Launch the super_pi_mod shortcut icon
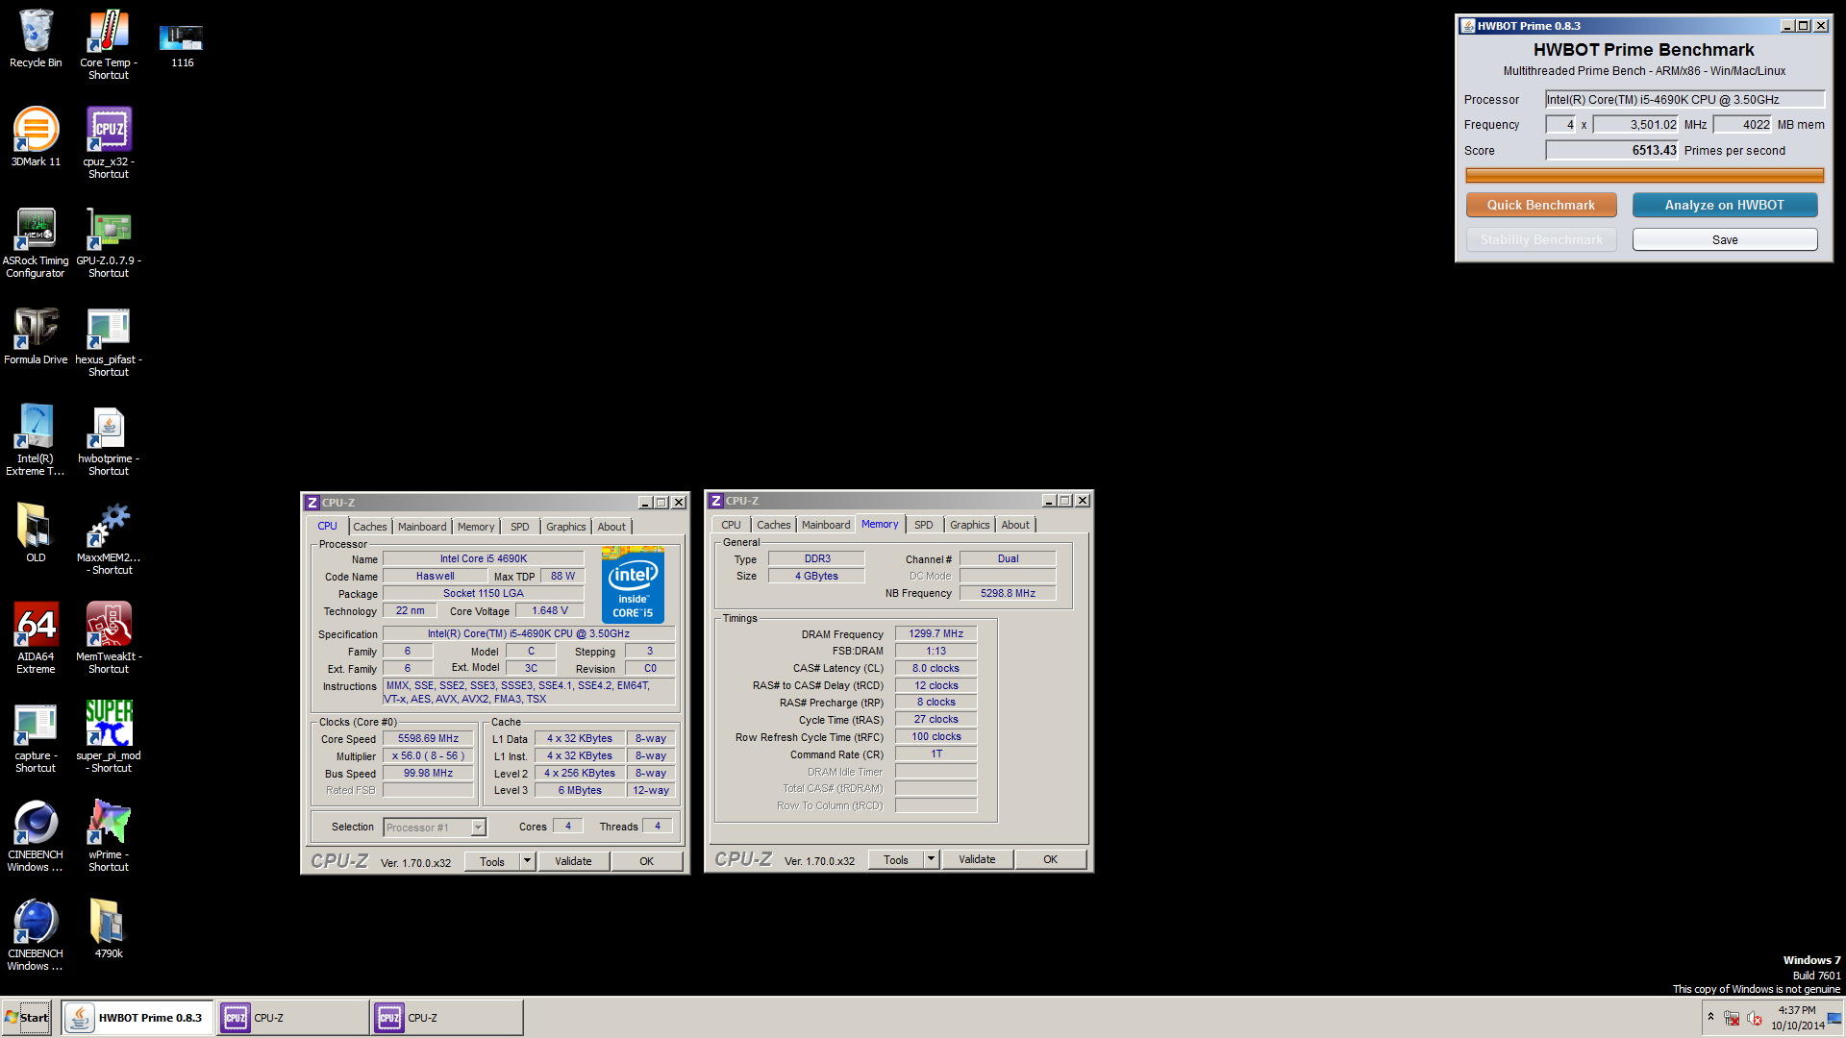This screenshot has width=1846, height=1038. pos(108,737)
